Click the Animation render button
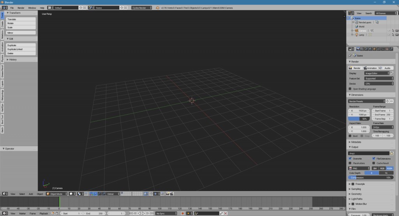Viewport: 399px width, 216px height. 370,68
